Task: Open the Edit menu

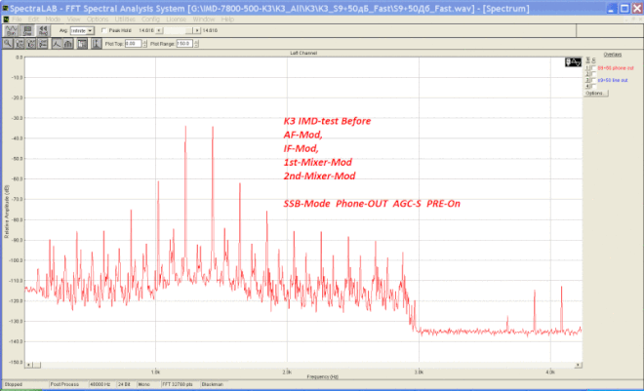Action: [33, 20]
